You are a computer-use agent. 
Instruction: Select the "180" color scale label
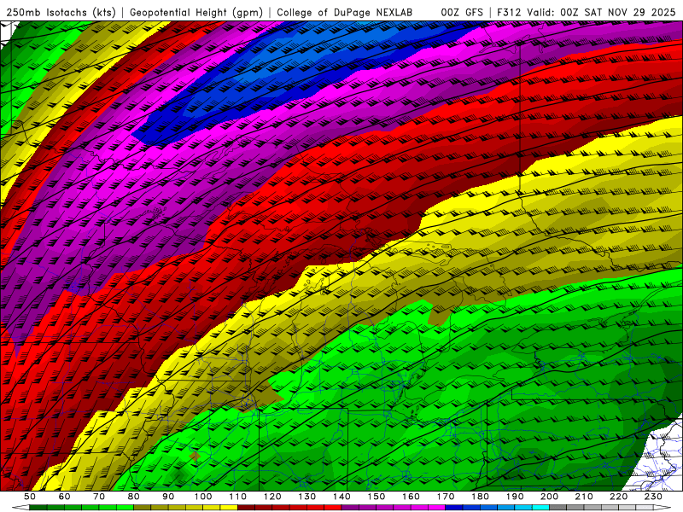click(x=480, y=497)
